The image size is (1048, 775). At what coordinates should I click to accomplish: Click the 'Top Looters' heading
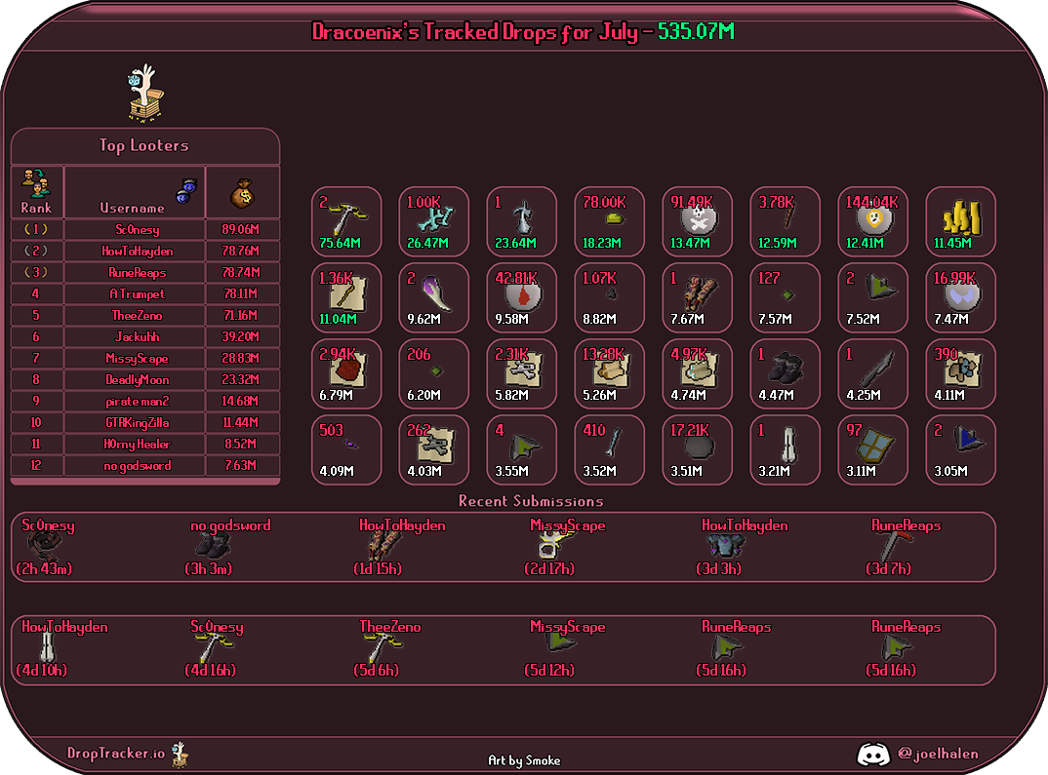click(143, 145)
